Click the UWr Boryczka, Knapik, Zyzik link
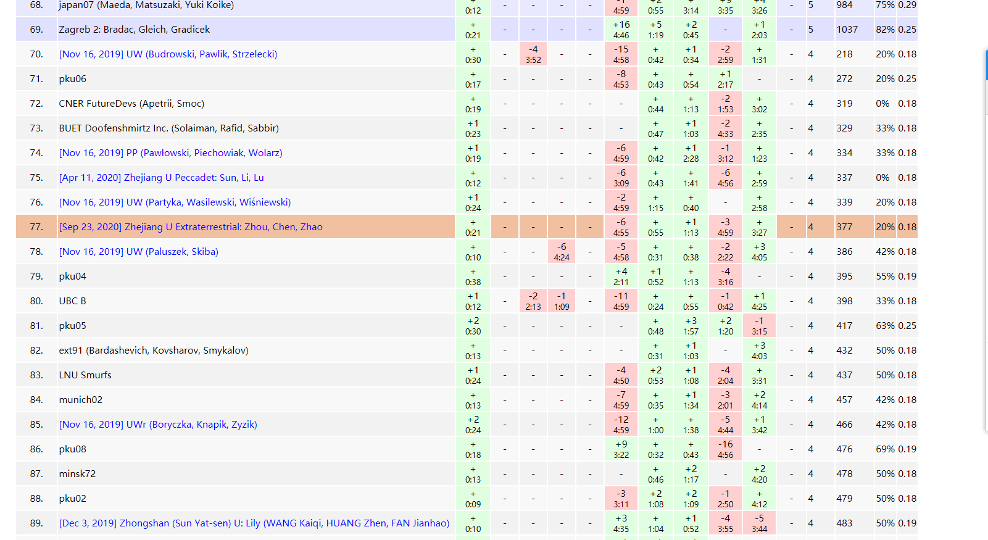 tap(158, 425)
